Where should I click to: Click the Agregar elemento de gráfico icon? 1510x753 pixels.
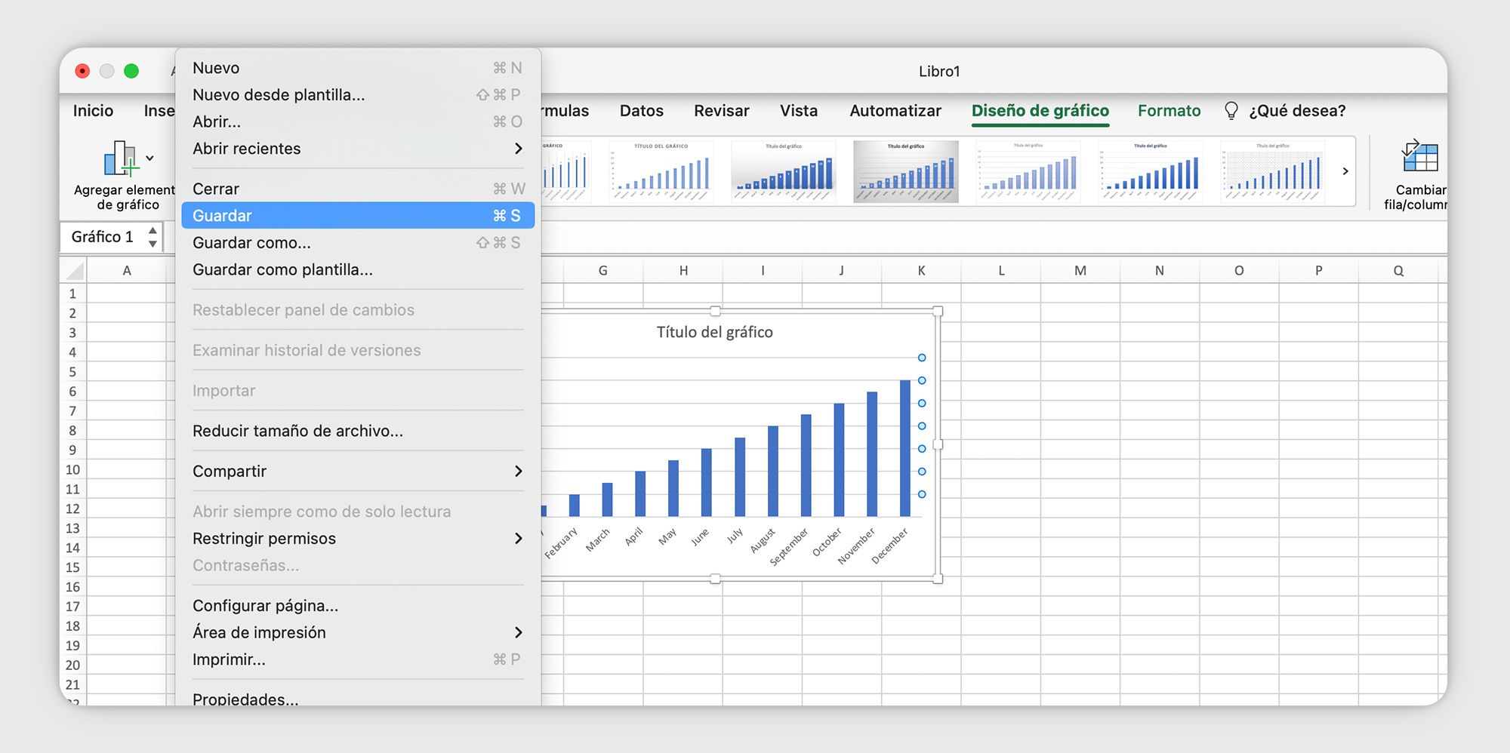click(x=121, y=158)
